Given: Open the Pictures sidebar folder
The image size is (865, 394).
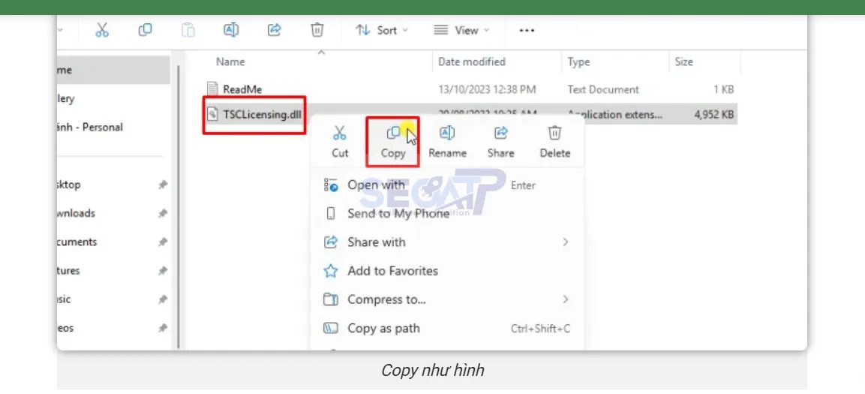Looking at the screenshot, I should click(113, 270).
